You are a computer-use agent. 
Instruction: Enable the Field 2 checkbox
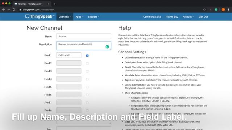(87, 64)
